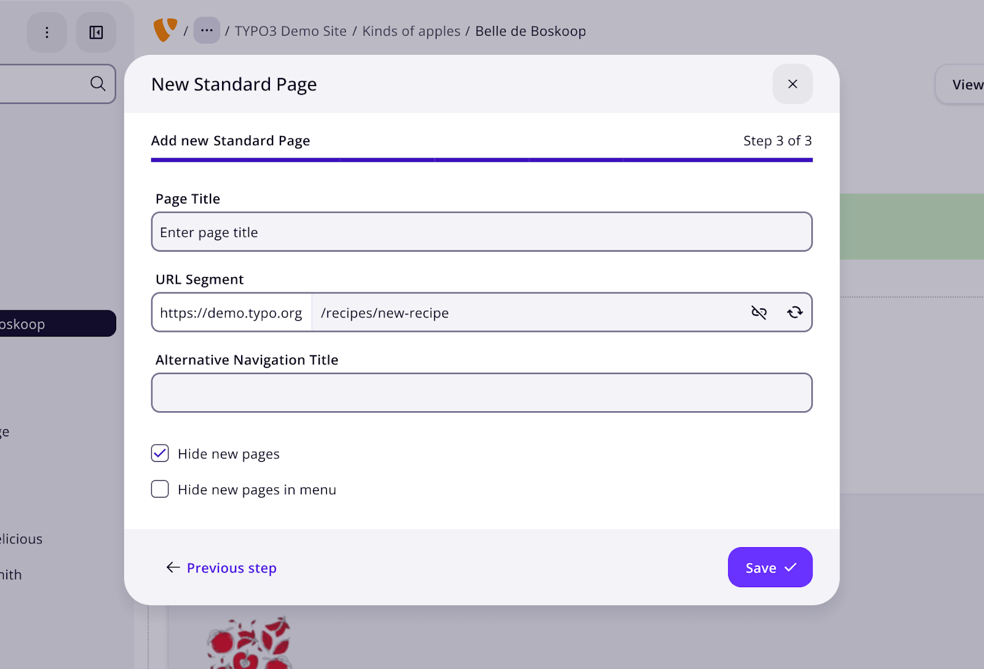Click the Page Title input field
The image size is (984, 669).
pos(482,232)
